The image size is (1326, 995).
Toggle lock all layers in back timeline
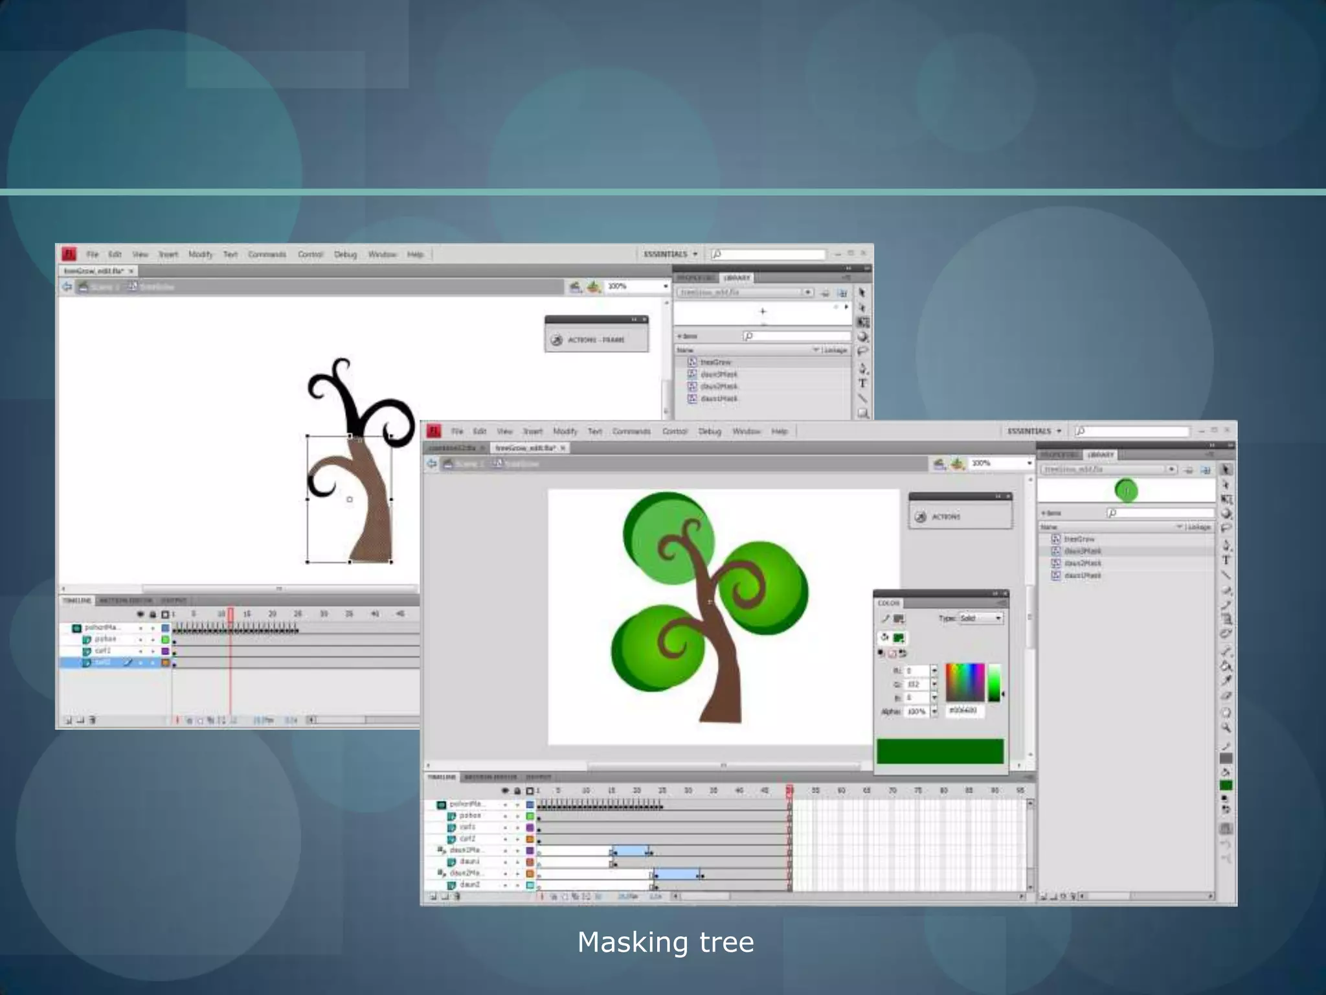(x=153, y=614)
